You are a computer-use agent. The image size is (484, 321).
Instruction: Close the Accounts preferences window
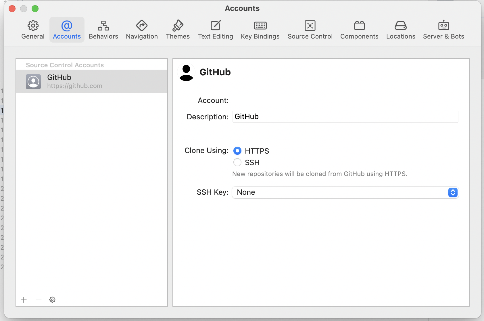coord(12,9)
